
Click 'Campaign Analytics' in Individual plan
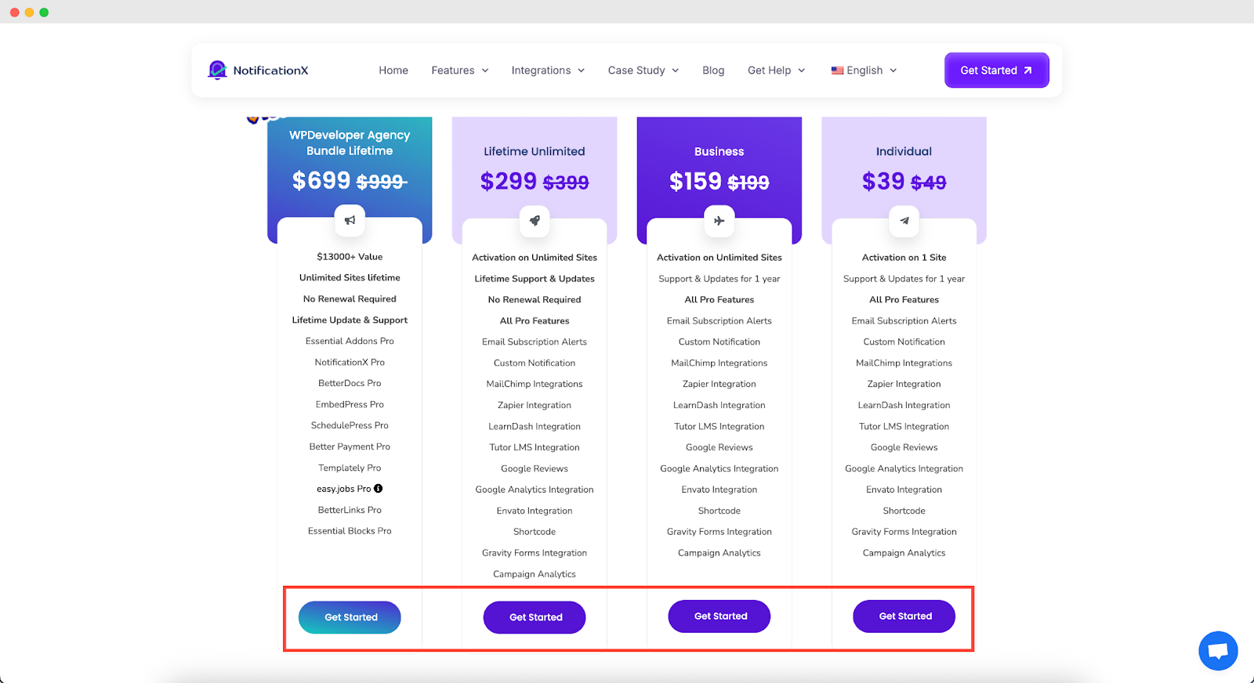[904, 554]
